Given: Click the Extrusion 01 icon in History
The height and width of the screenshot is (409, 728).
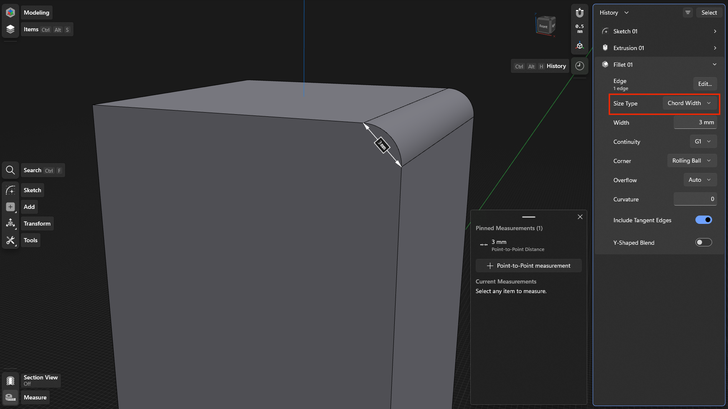Looking at the screenshot, I should pyautogui.click(x=605, y=48).
